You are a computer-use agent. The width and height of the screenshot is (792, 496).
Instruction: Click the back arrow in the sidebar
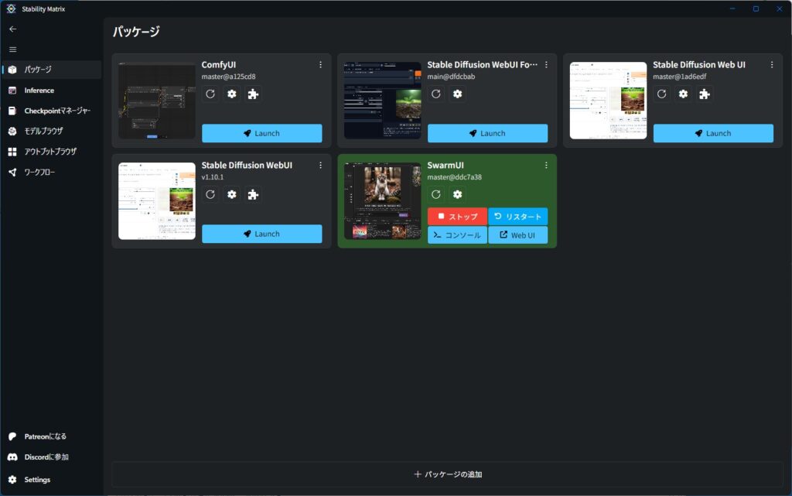(x=12, y=29)
